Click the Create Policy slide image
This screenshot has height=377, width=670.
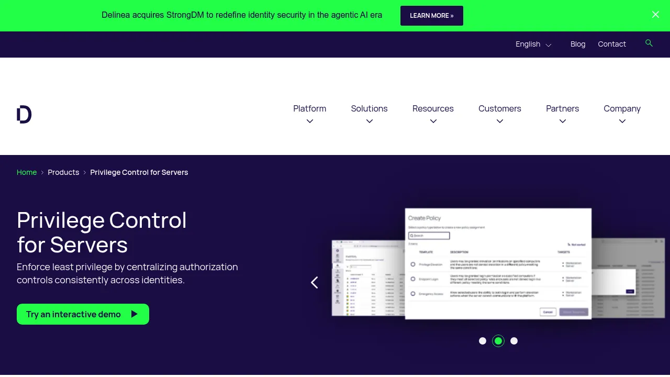click(498, 264)
